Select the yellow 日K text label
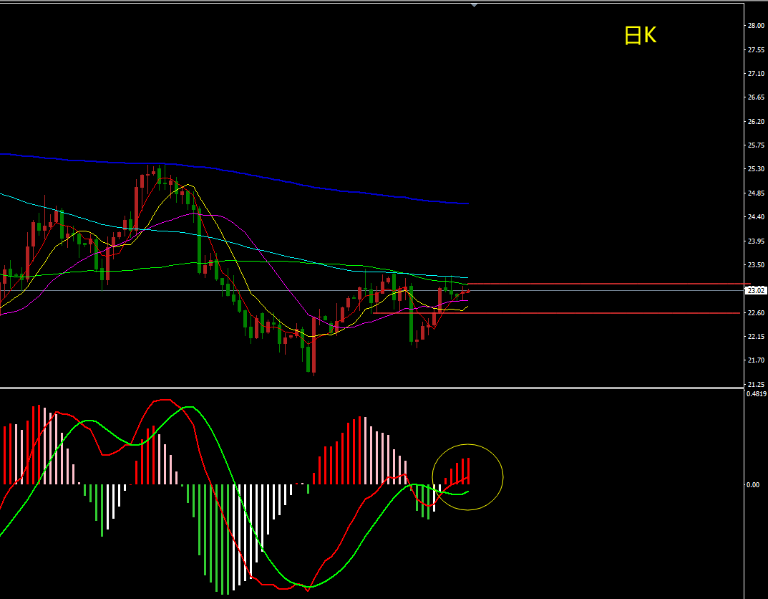 (x=641, y=35)
